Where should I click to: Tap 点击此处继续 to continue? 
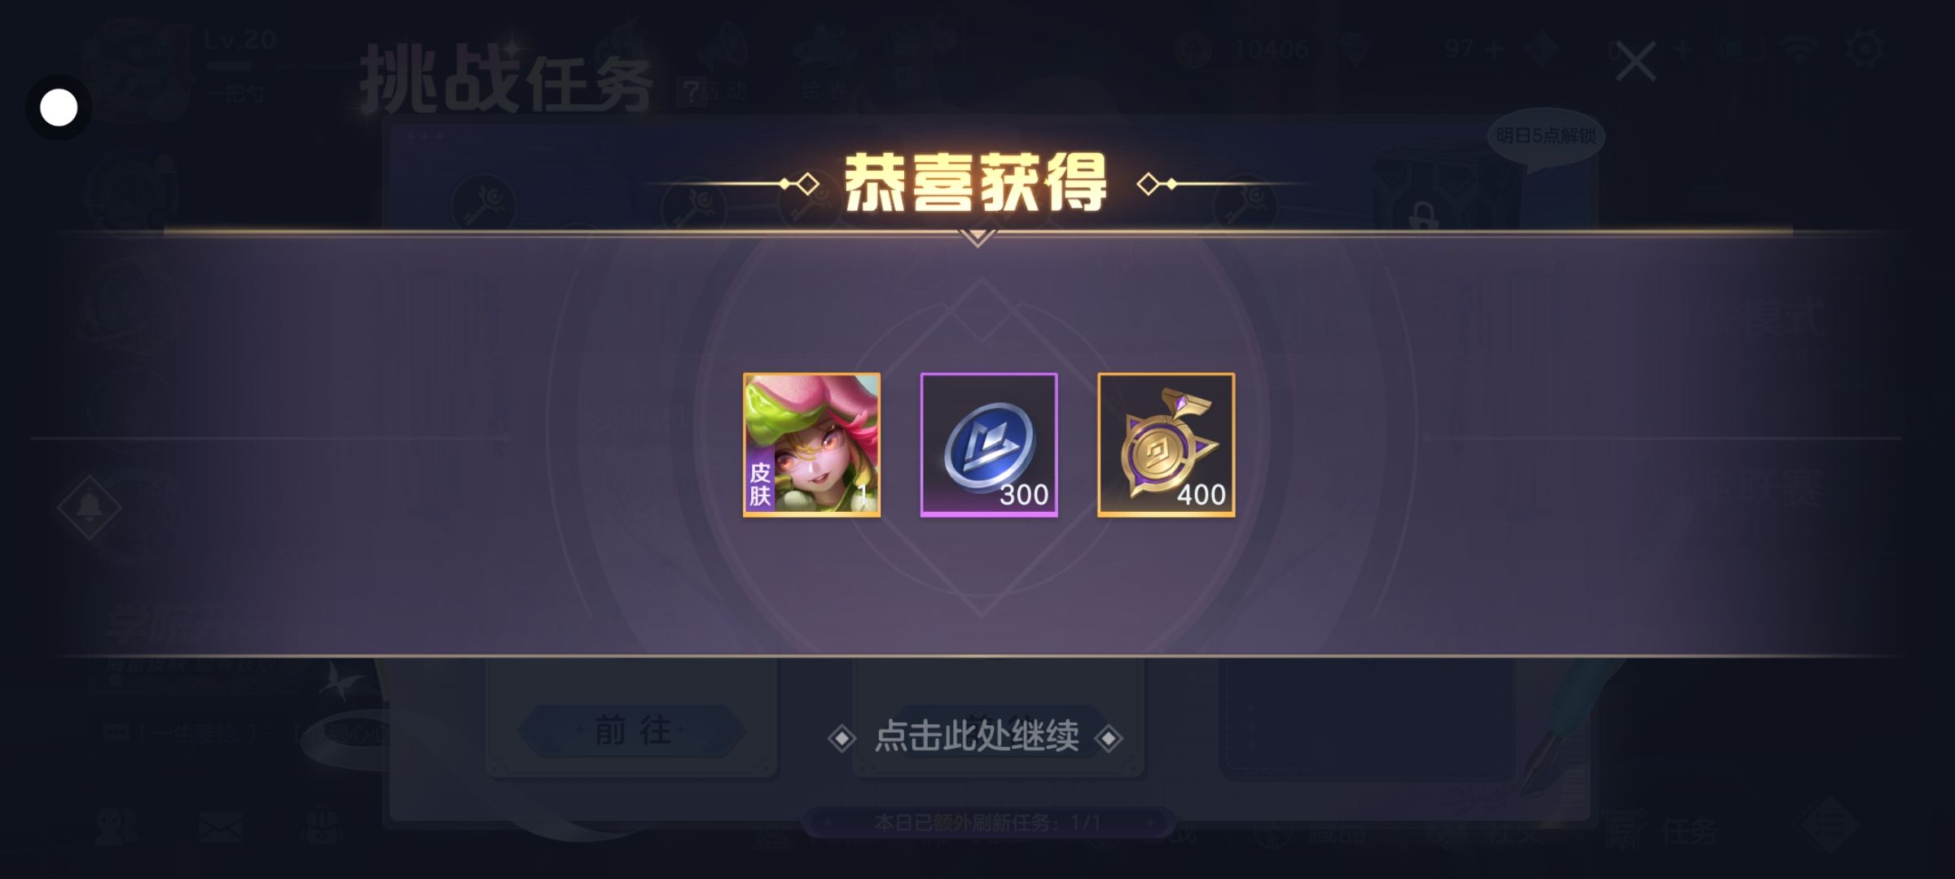pos(976,737)
